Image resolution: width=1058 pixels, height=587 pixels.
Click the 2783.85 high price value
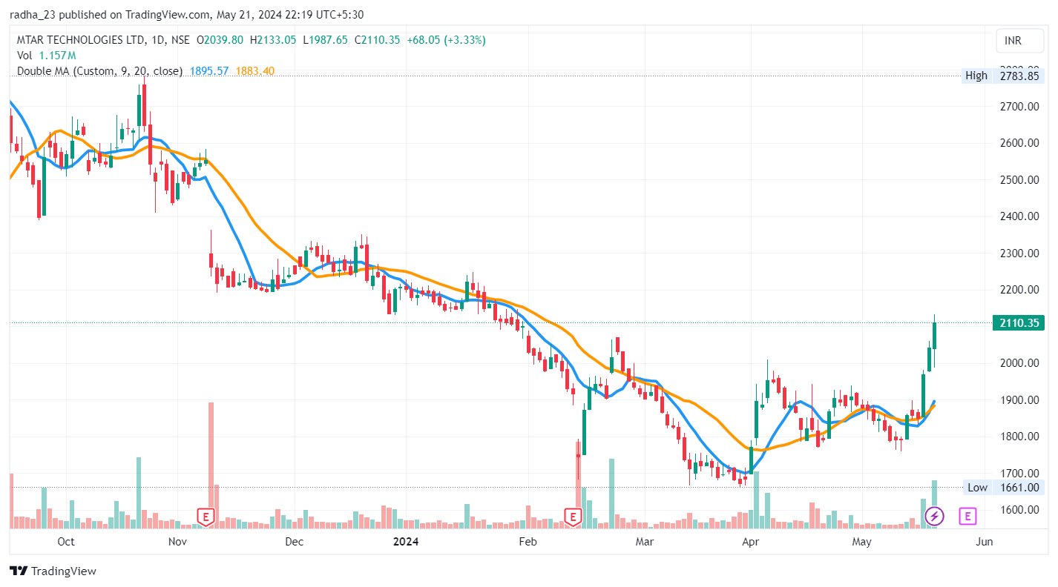1019,76
